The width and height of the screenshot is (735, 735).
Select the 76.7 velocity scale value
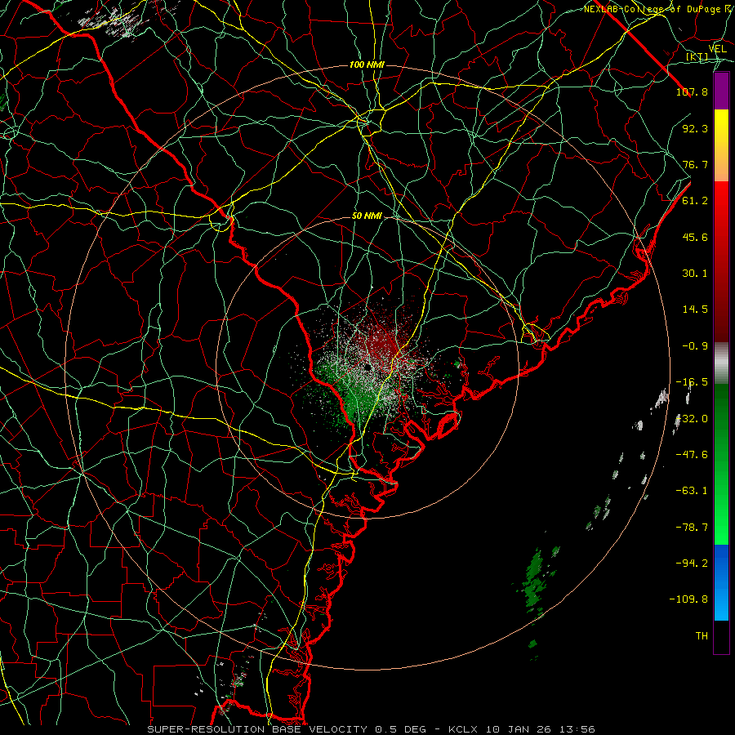695,164
